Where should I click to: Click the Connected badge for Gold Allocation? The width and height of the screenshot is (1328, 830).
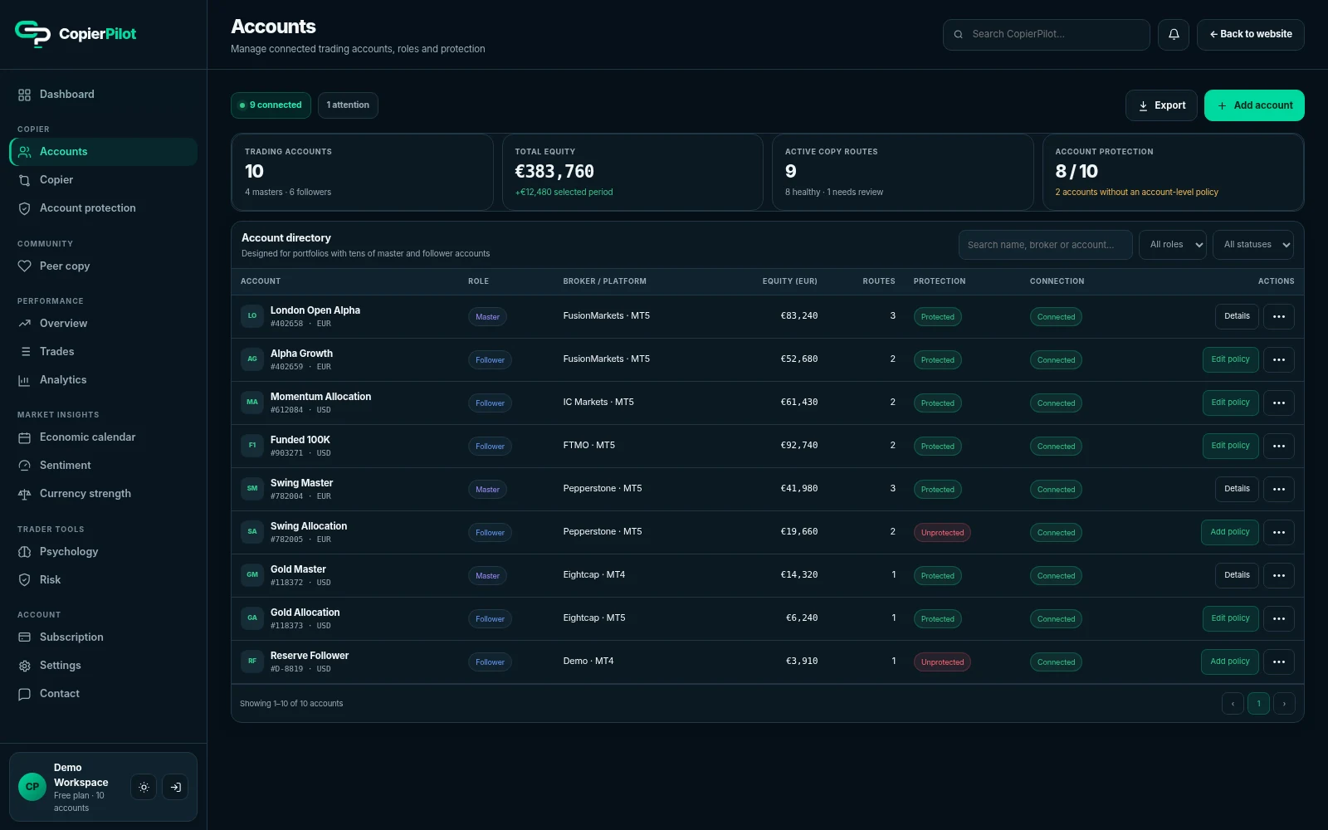1056,619
